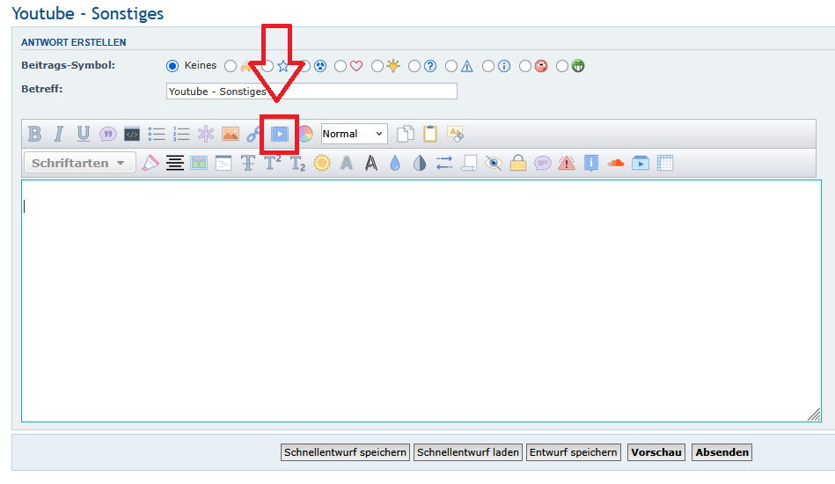This screenshot has height=484, width=835.
Task: Open the color wheel picker
Action: point(305,134)
